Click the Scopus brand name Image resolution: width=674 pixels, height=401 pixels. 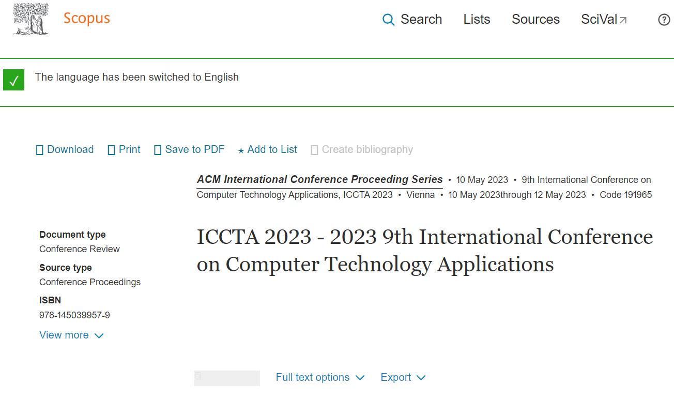click(x=87, y=19)
